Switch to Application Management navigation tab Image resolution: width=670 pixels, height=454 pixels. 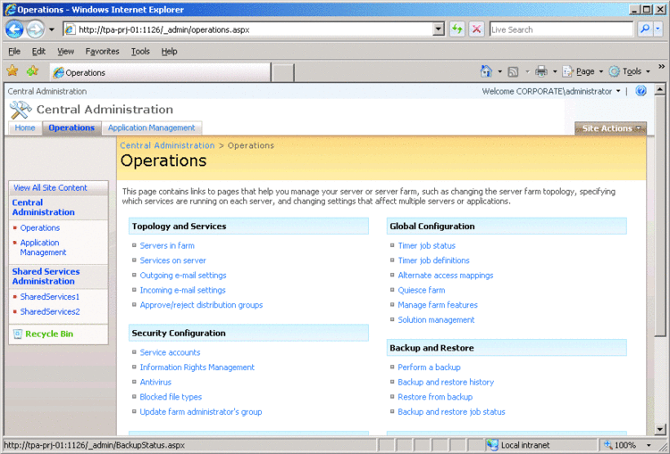pos(151,128)
